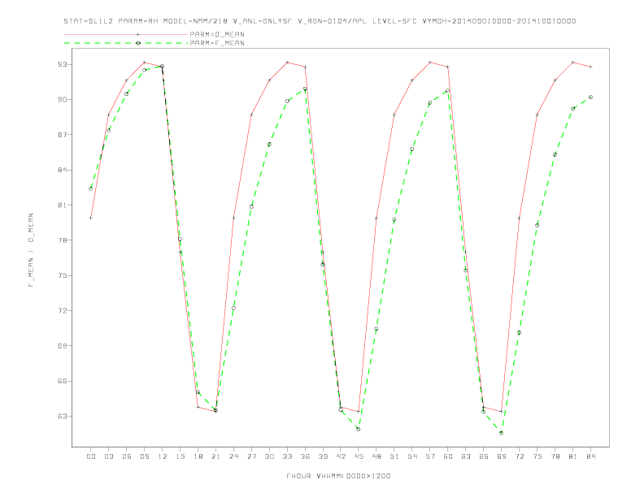Click PARAM=RH in the chart title

tap(138, 21)
